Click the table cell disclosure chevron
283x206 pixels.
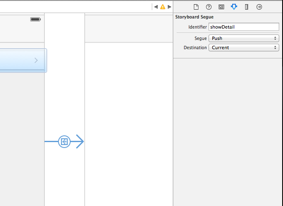(36, 61)
